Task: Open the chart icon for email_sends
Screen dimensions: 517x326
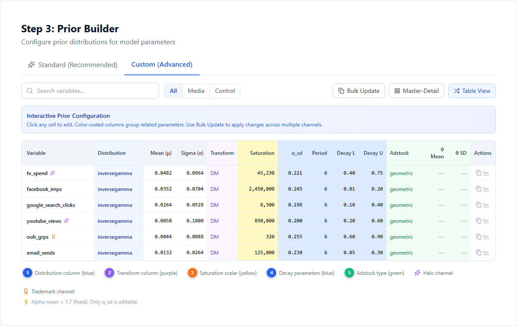Action: point(486,252)
